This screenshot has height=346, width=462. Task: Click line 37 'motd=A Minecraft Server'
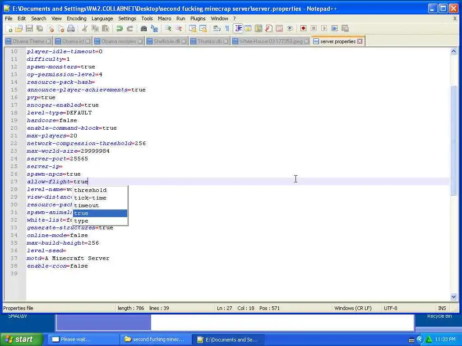[x=68, y=258]
